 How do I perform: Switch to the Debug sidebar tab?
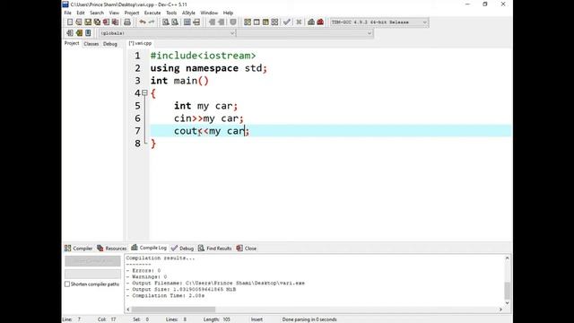tap(109, 44)
